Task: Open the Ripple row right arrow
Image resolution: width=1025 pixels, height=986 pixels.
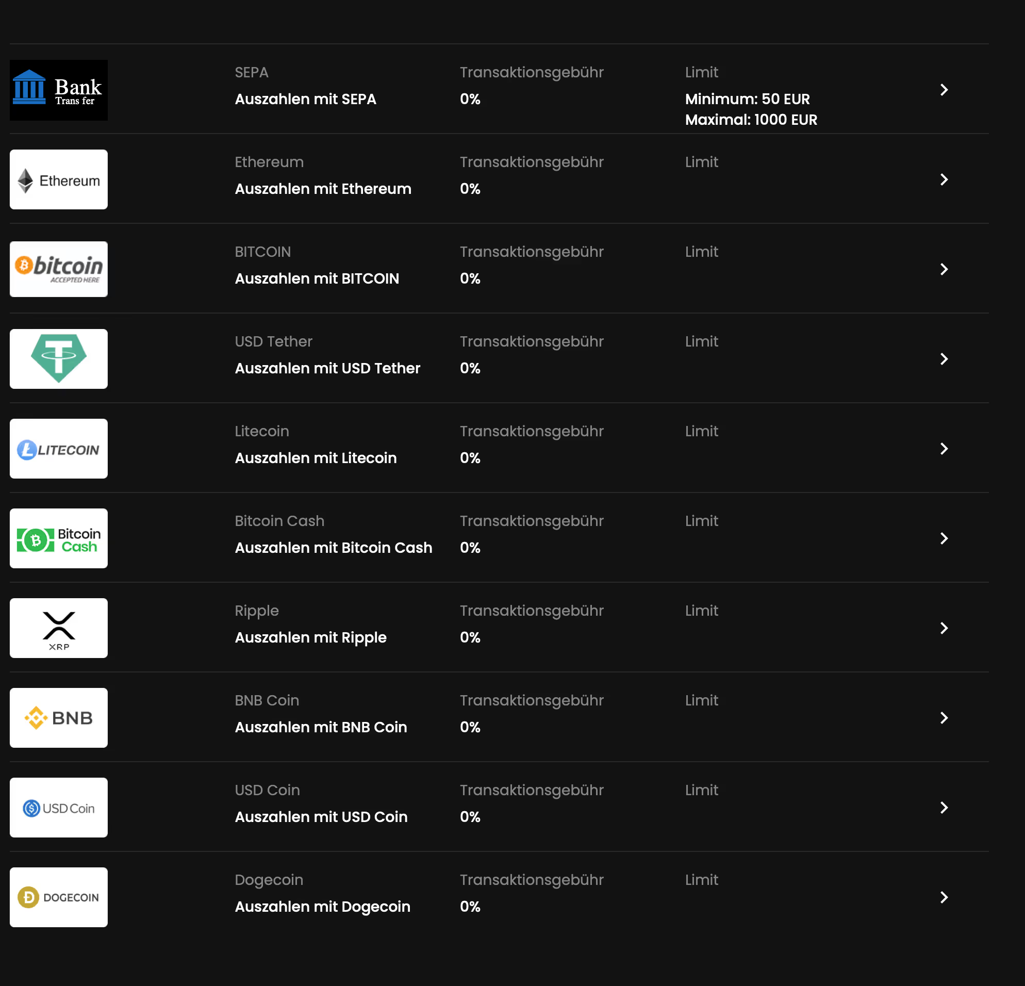Action: pyautogui.click(x=944, y=628)
